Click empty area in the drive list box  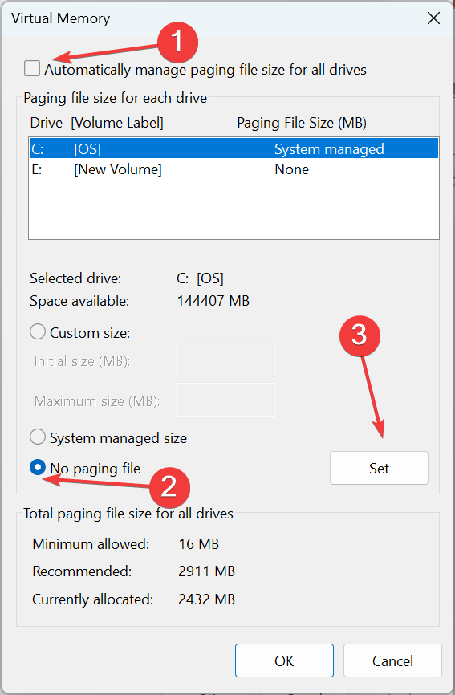(x=234, y=209)
